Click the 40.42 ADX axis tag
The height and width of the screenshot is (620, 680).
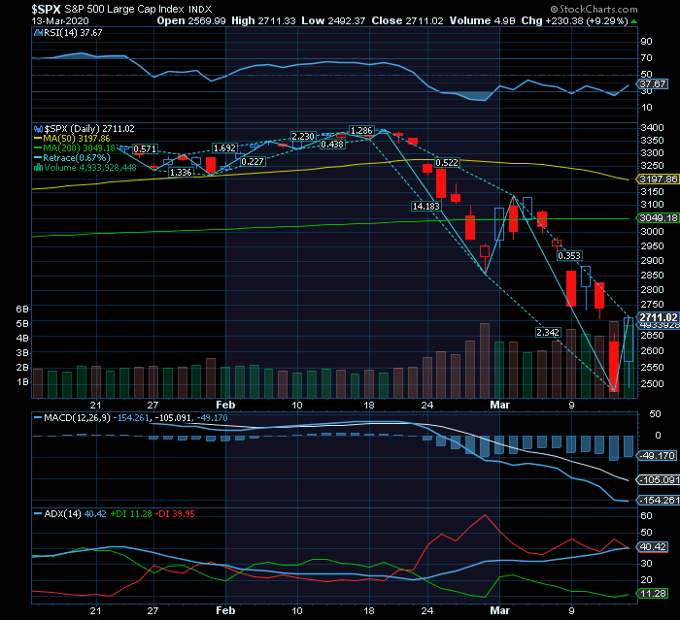pyautogui.click(x=653, y=547)
